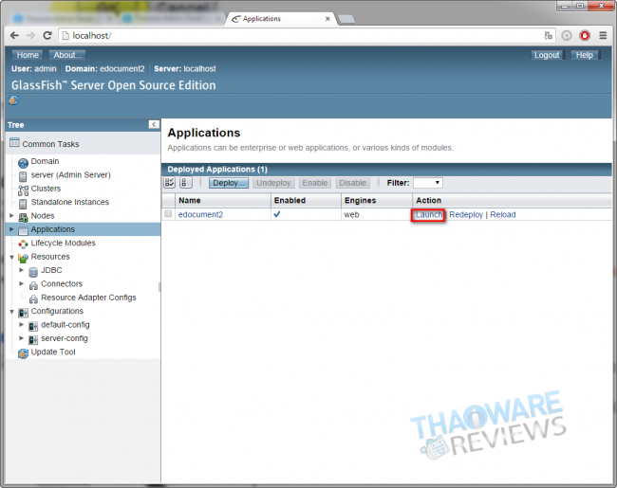Open the new tab button
The height and width of the screenshot is (488, 617).
346,19
